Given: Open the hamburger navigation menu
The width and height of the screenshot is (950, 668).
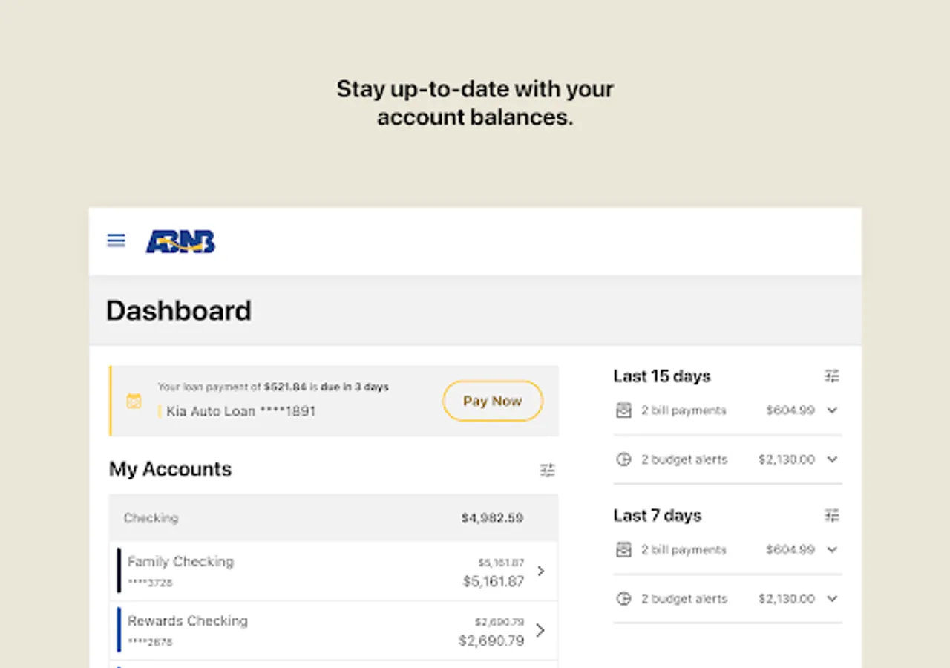Looking at the screenshot, I should (117, 240).
